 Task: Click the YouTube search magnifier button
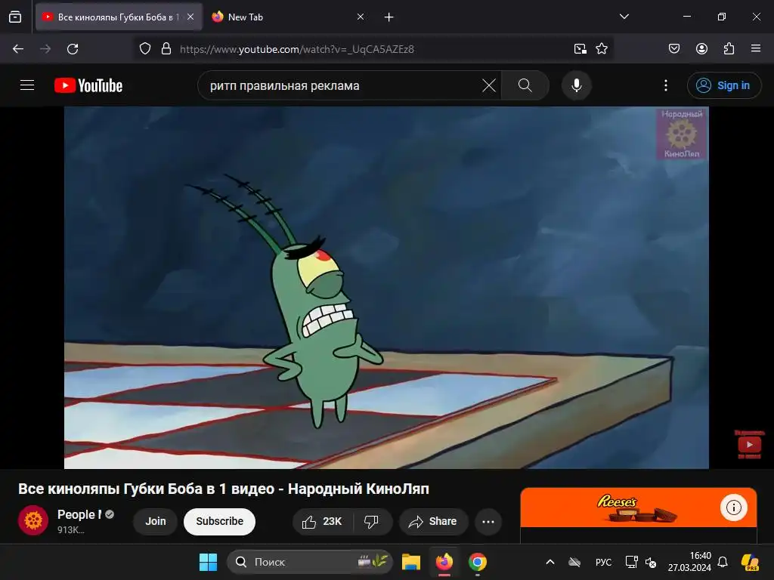[525, 85]
